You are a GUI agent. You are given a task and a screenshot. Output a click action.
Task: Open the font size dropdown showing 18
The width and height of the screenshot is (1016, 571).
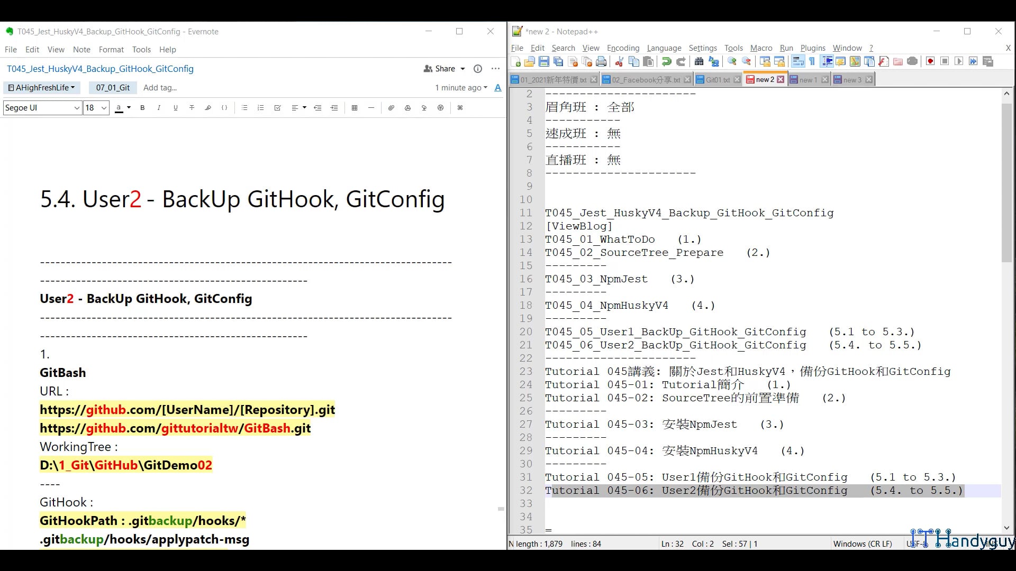point(96,108)
